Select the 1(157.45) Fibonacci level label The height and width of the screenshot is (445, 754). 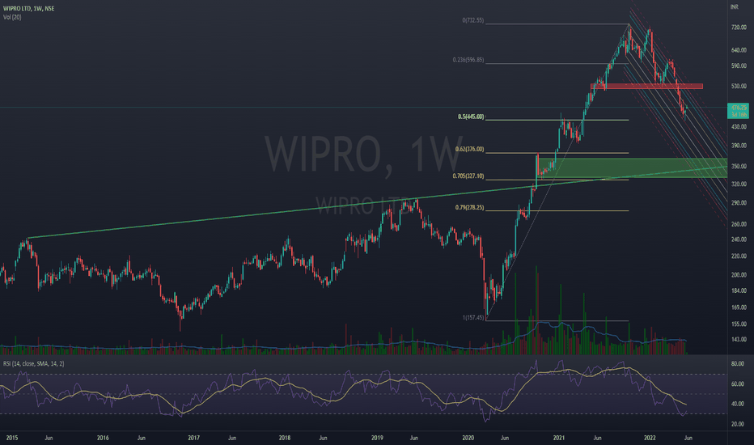(x=473, y=317)
